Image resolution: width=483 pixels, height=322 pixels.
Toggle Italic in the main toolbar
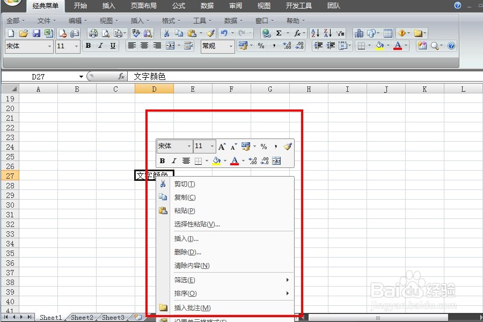pos(100,46)
